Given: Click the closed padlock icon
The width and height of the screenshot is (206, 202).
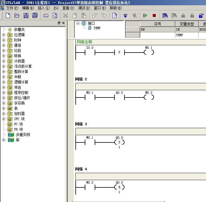Looking at the screenshot, I should [183, 16].
